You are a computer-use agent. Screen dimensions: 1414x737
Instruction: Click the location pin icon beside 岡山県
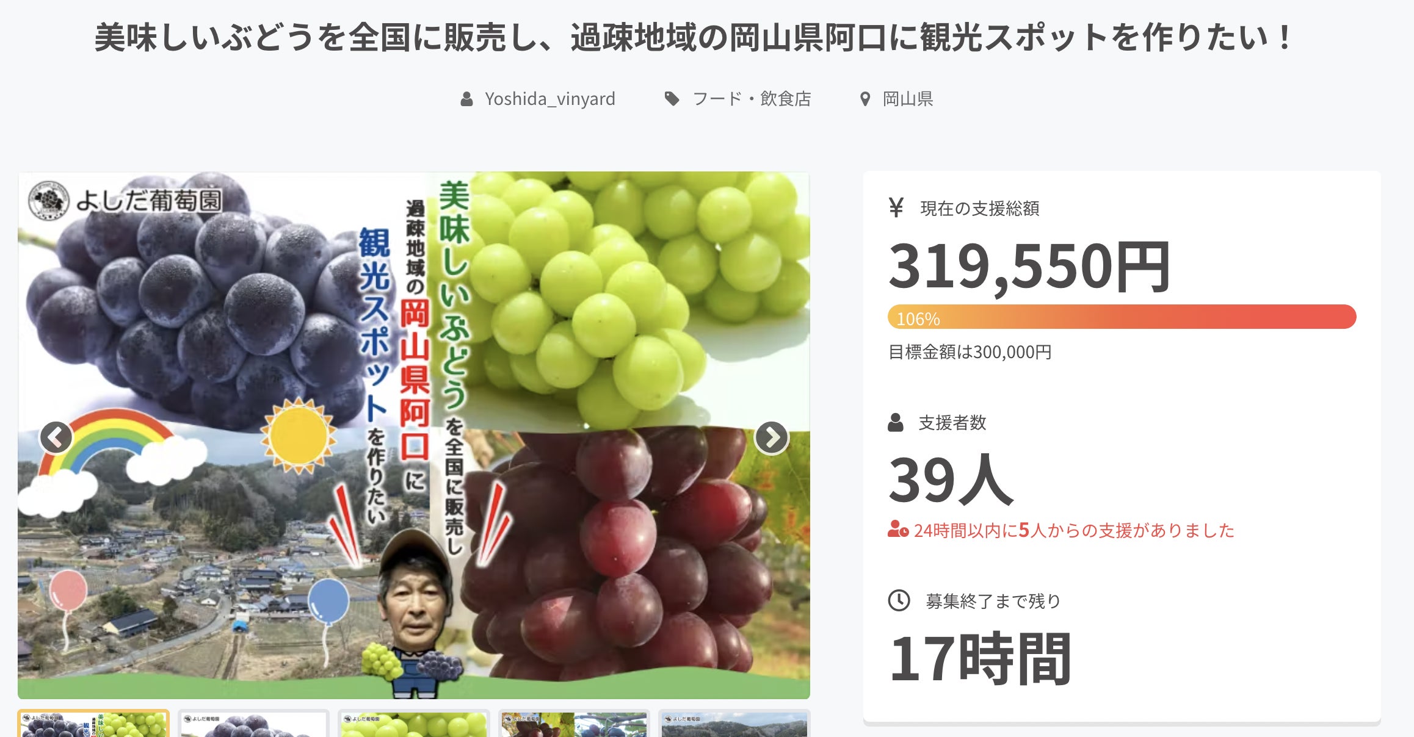pos(865,99)
